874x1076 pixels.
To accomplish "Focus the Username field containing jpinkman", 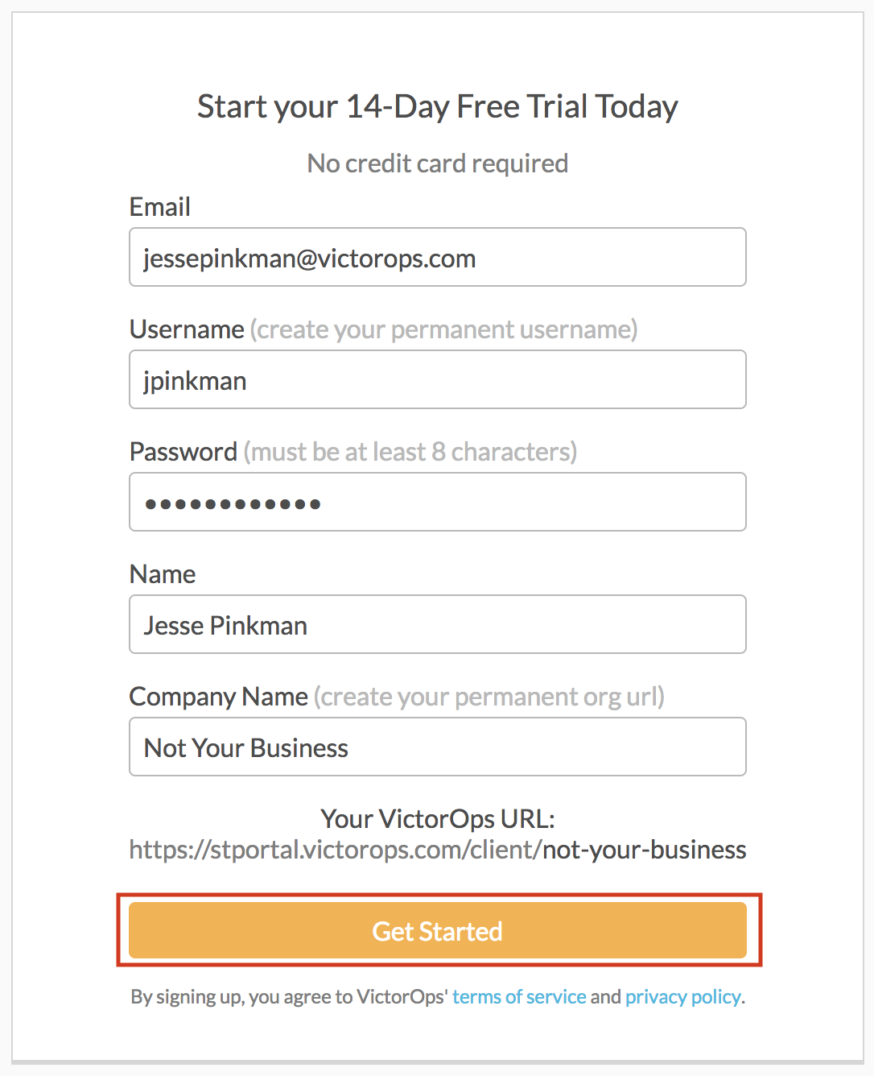I will click(x=437, y=380).
